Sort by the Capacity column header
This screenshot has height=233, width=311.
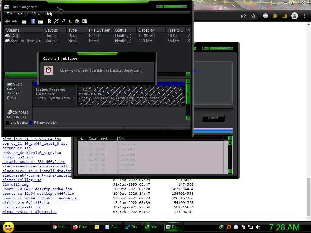coord(151,30)
